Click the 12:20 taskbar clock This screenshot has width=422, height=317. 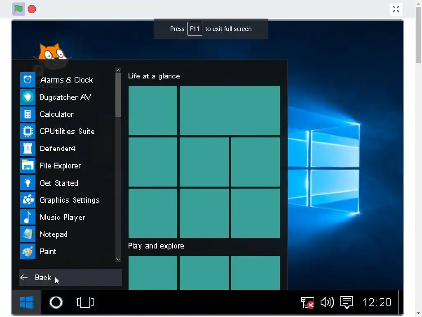(x=377, y=302)
